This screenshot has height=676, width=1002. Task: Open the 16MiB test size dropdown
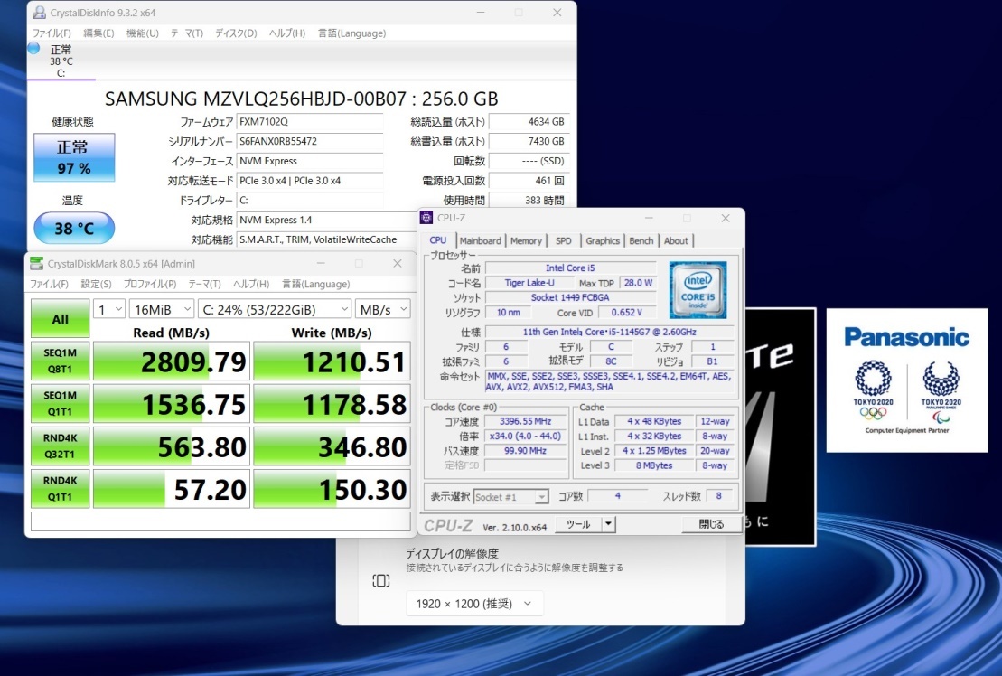(x=162, y=309)
